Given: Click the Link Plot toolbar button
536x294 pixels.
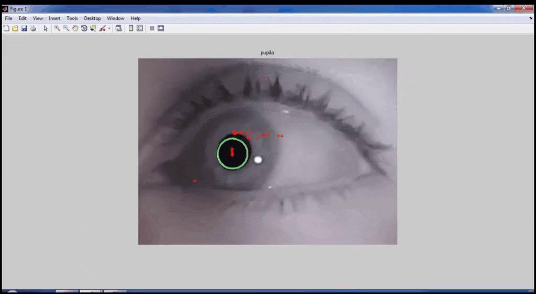Looking at the screenshot, I should pos(119,28).
